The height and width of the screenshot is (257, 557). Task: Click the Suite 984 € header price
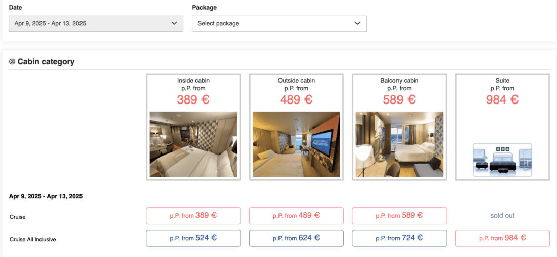click(x=502, y=99)
